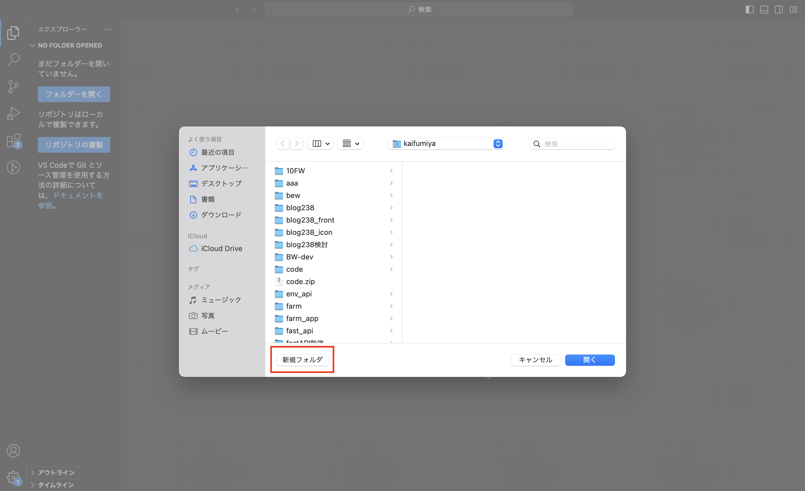Viewport: 805px width, 491px height.
Task: Collapse the NO FOLDER OPENED section
Action: pos(74,46)
